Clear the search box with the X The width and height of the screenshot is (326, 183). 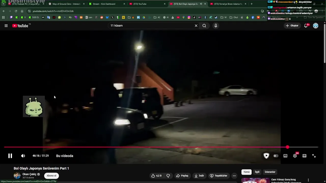[x=196, y=26]
